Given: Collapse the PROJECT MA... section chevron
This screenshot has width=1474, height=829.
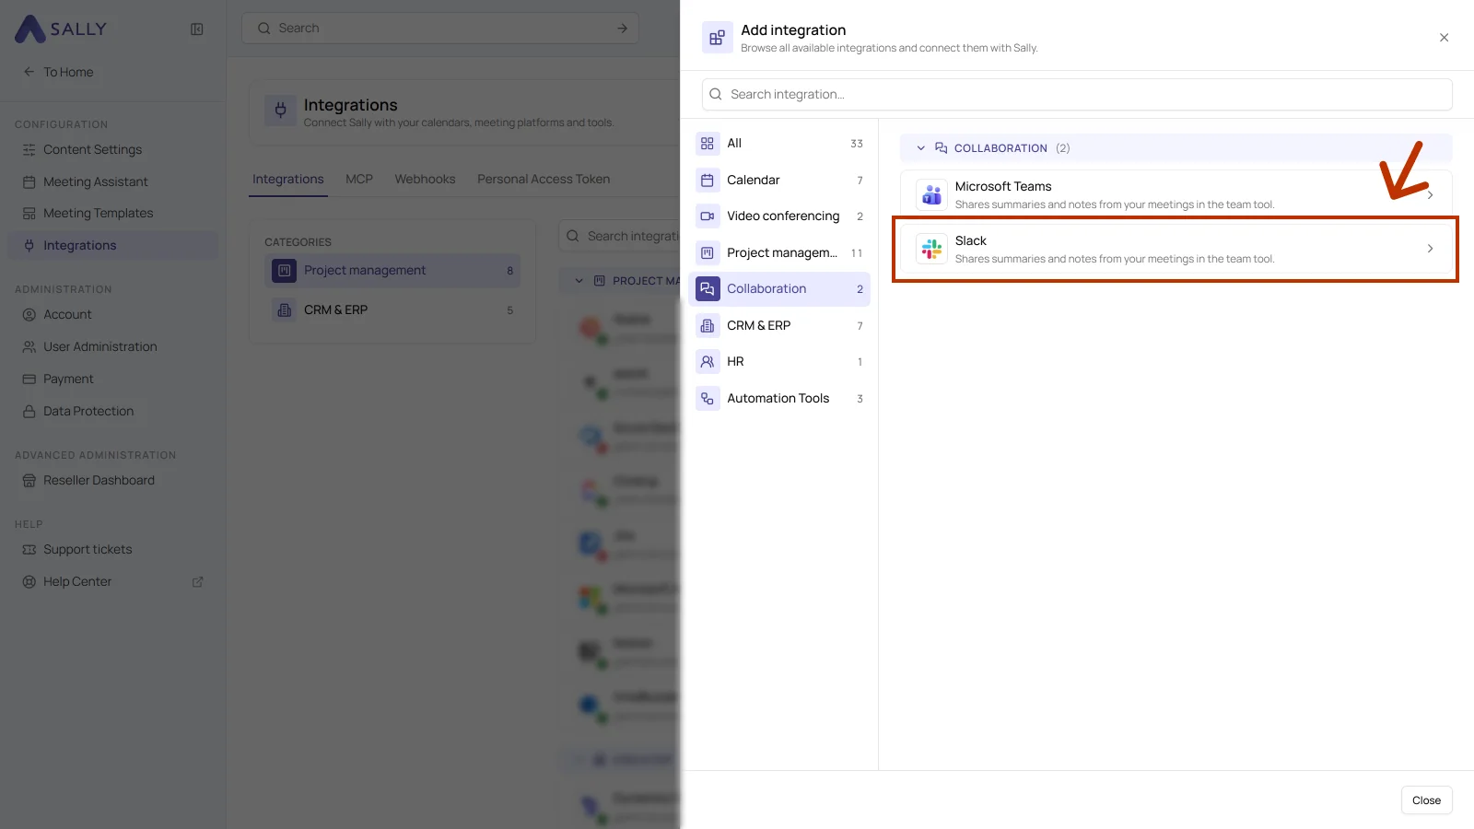Looking at the screenshot, I should pos(579,281).
